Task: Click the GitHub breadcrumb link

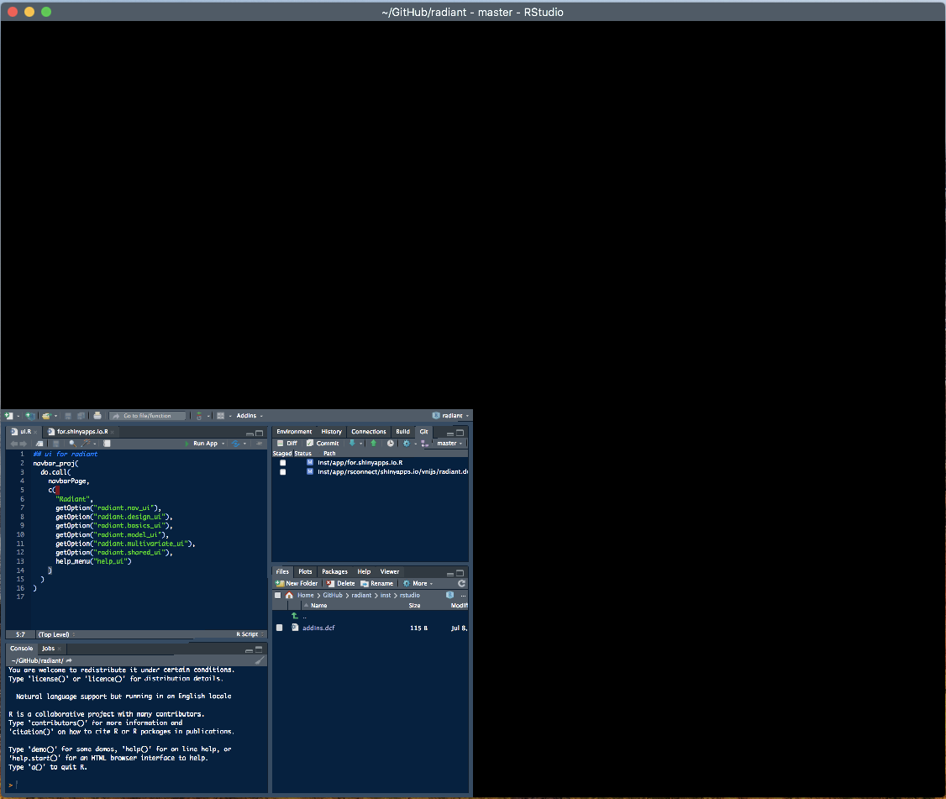Action: point(333,595)
